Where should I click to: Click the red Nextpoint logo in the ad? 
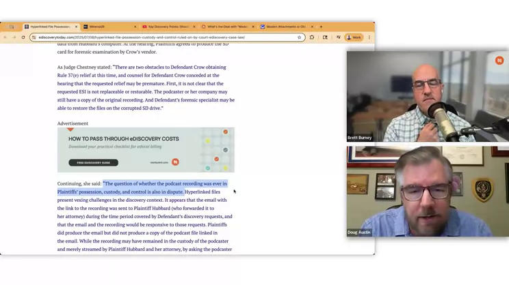tap(175, 162)
